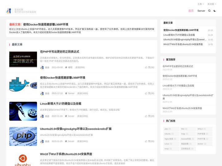This screenshot has width=222, height=166.
Task: Click the blog logo avatar in header
Action: (9, 11)
